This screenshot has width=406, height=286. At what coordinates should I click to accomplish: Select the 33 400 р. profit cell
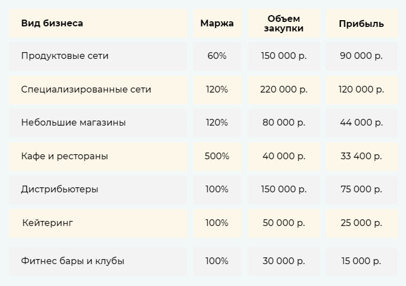point(361,156)
